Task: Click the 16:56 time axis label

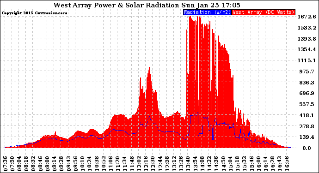Action: (x=287, y=164)
